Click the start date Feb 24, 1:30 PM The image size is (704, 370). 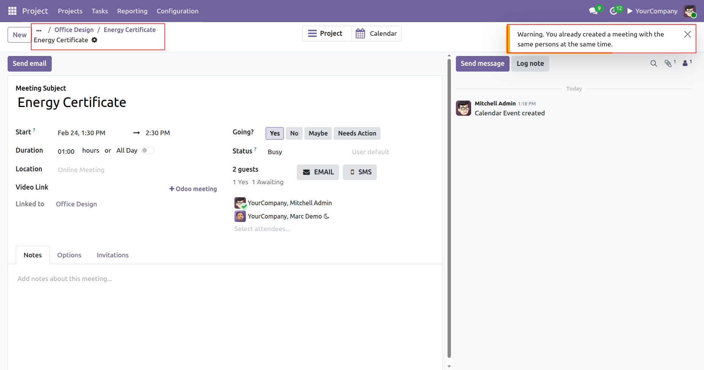[x=81, y=133]
